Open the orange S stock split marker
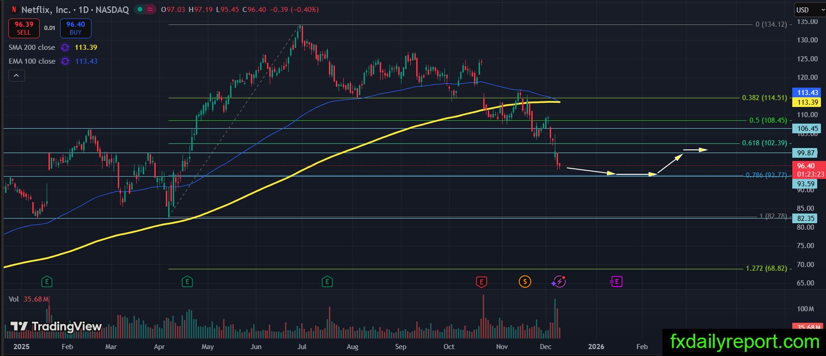 [525, 281]
